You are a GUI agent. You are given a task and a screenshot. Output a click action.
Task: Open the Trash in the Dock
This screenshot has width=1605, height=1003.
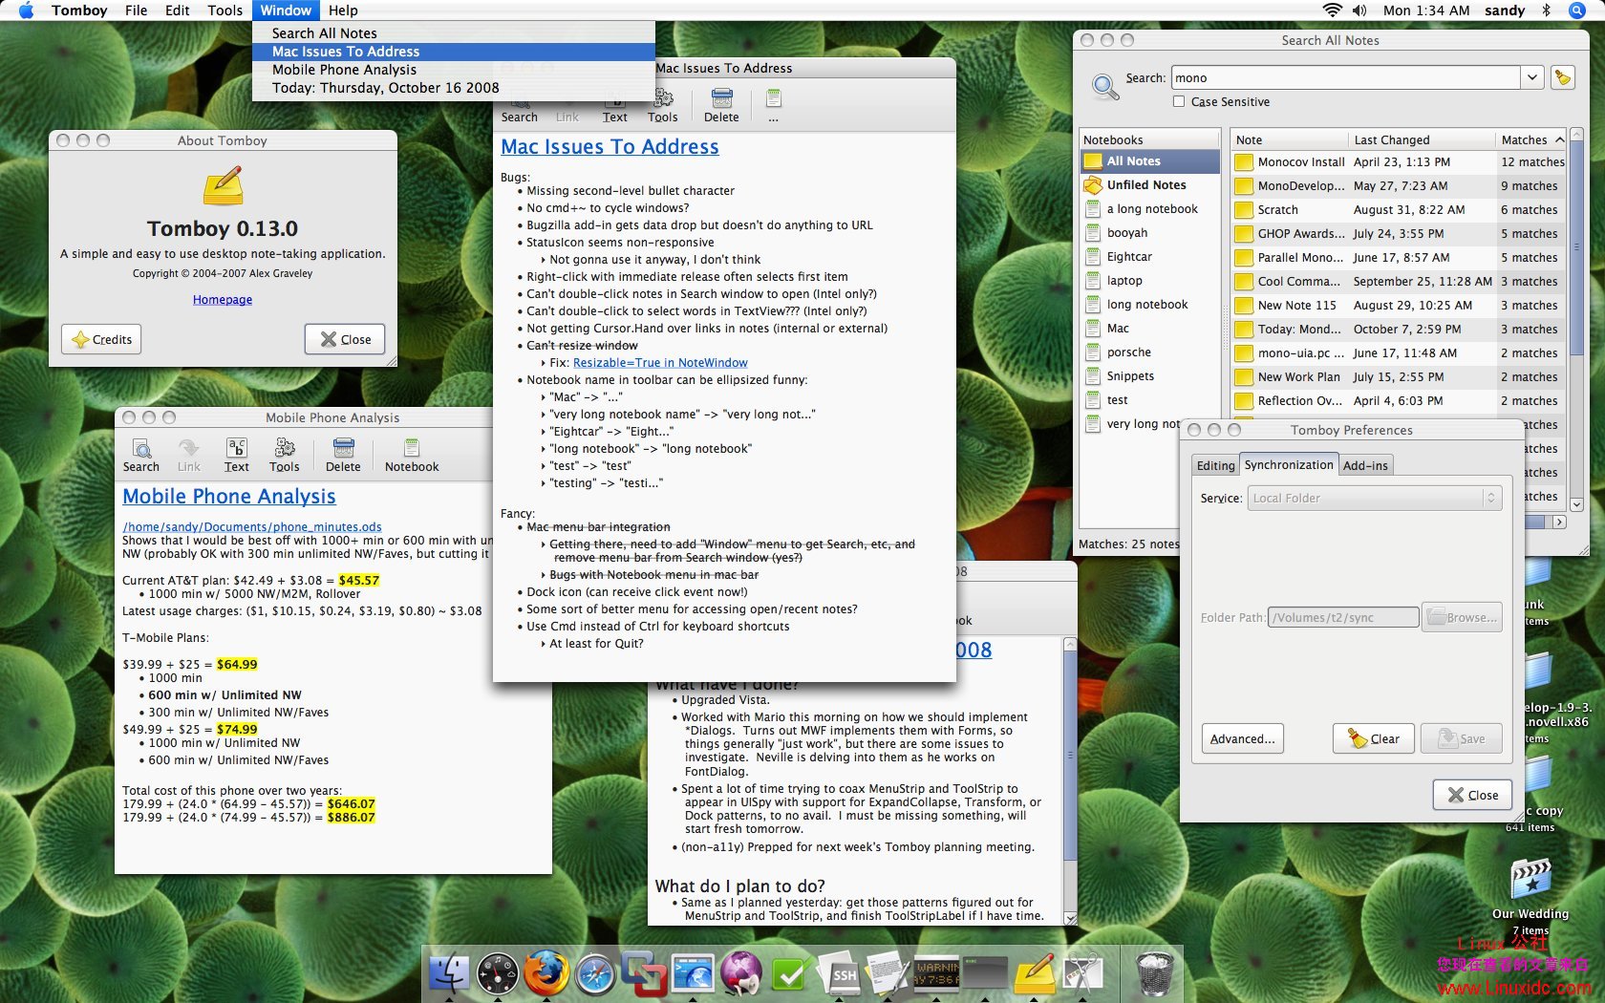click(1155, 974)
